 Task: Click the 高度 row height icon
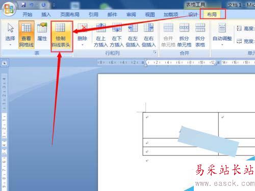(x=239, y=29)
